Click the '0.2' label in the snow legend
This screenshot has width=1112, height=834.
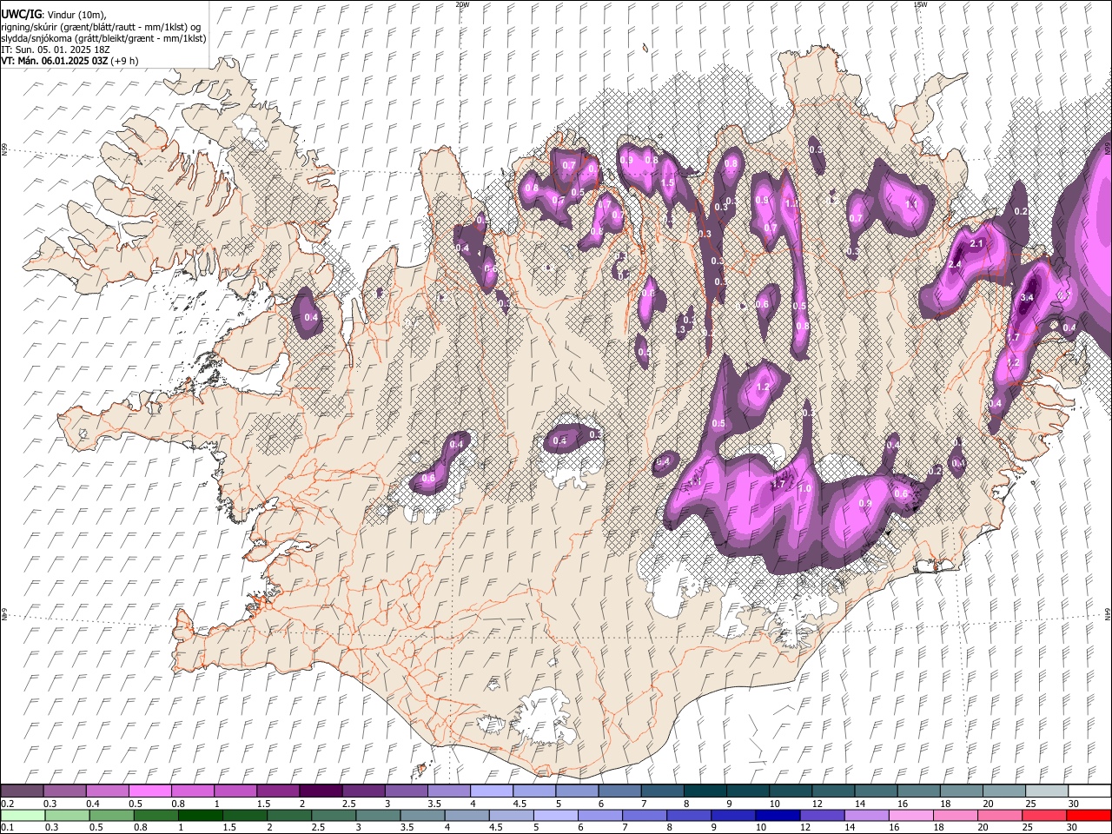coord(9,804)
